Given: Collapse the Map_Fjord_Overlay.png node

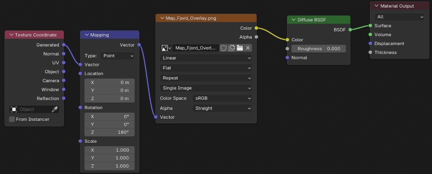Looking at the screenshot, I should (162, 18).
